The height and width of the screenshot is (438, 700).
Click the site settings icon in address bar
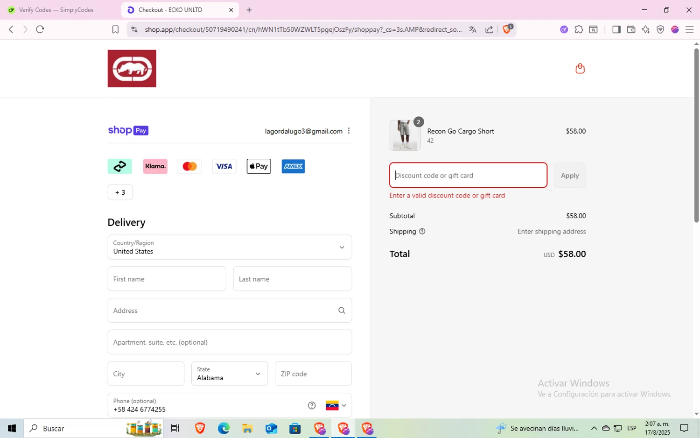coord(134,29)
